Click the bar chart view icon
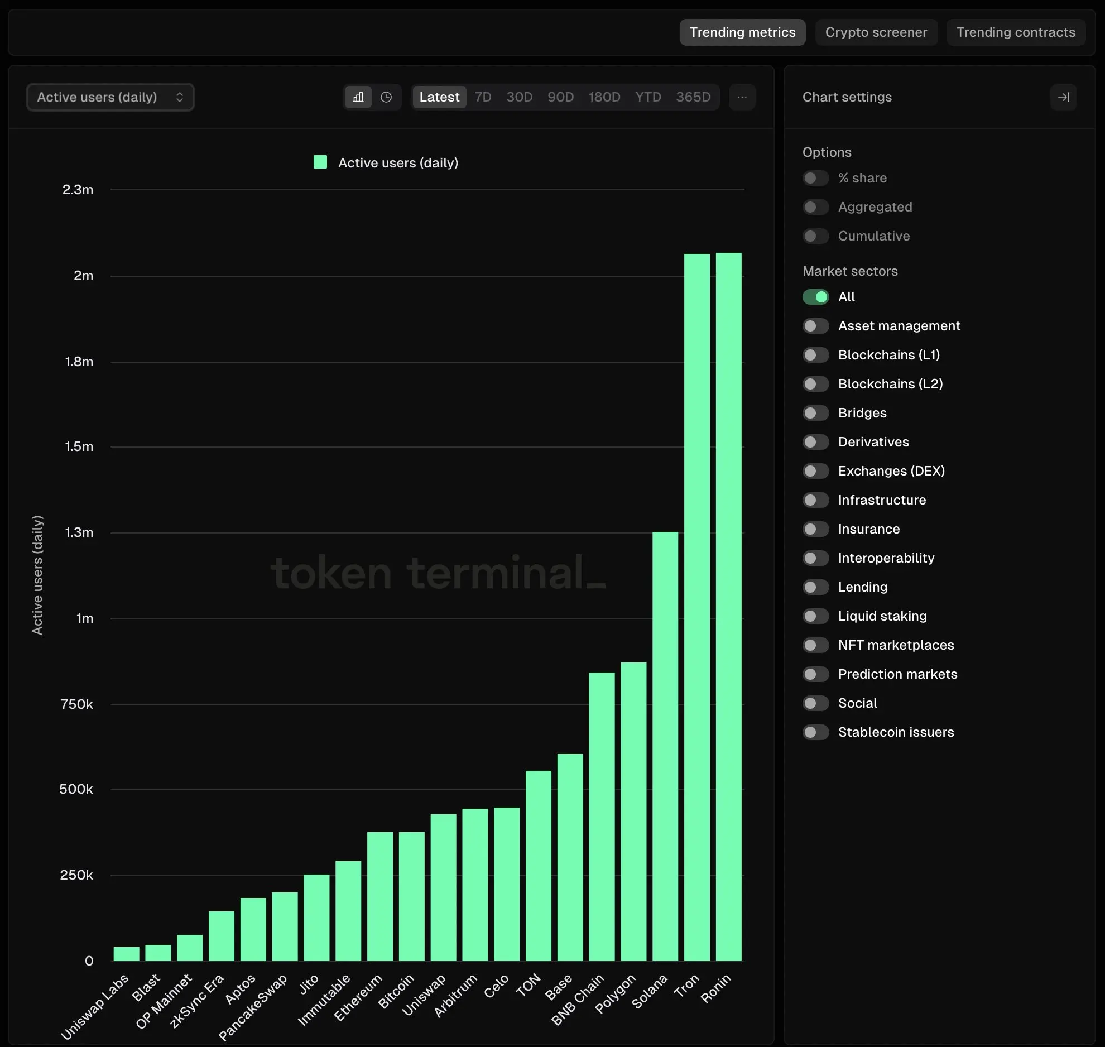Screen dimensions: 1105x1047 coord(359,97)
